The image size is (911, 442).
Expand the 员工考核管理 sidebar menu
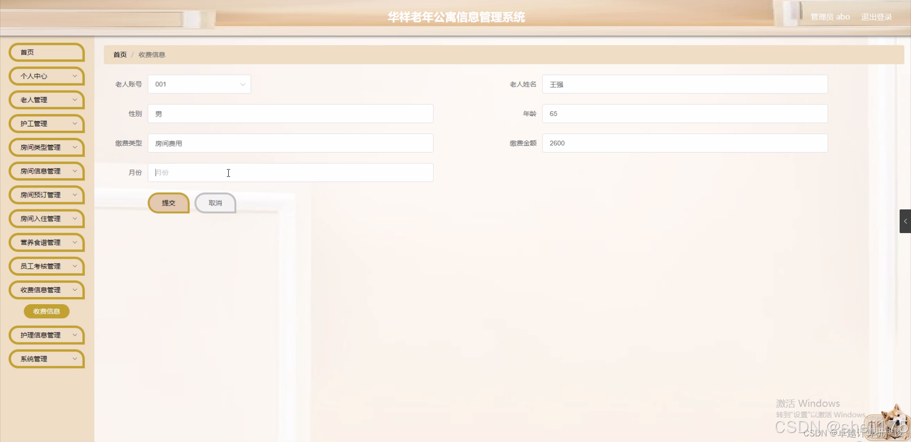(46, 266)
